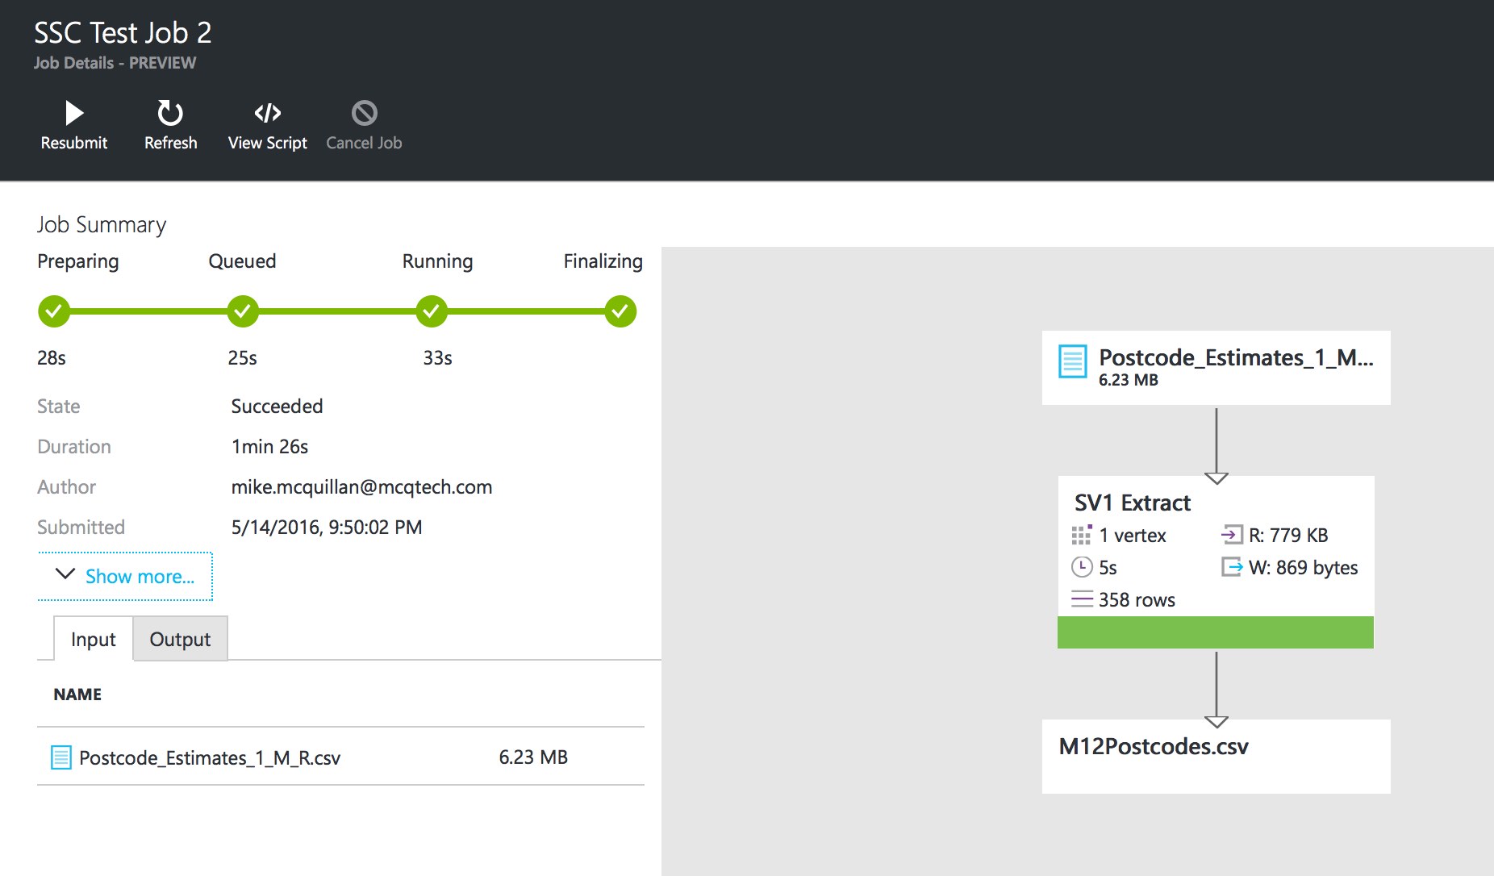Click the Postcode_Estimates input file icon in table
The image size is (1494, 876).
pyautogui.click(x=61, y=757)
